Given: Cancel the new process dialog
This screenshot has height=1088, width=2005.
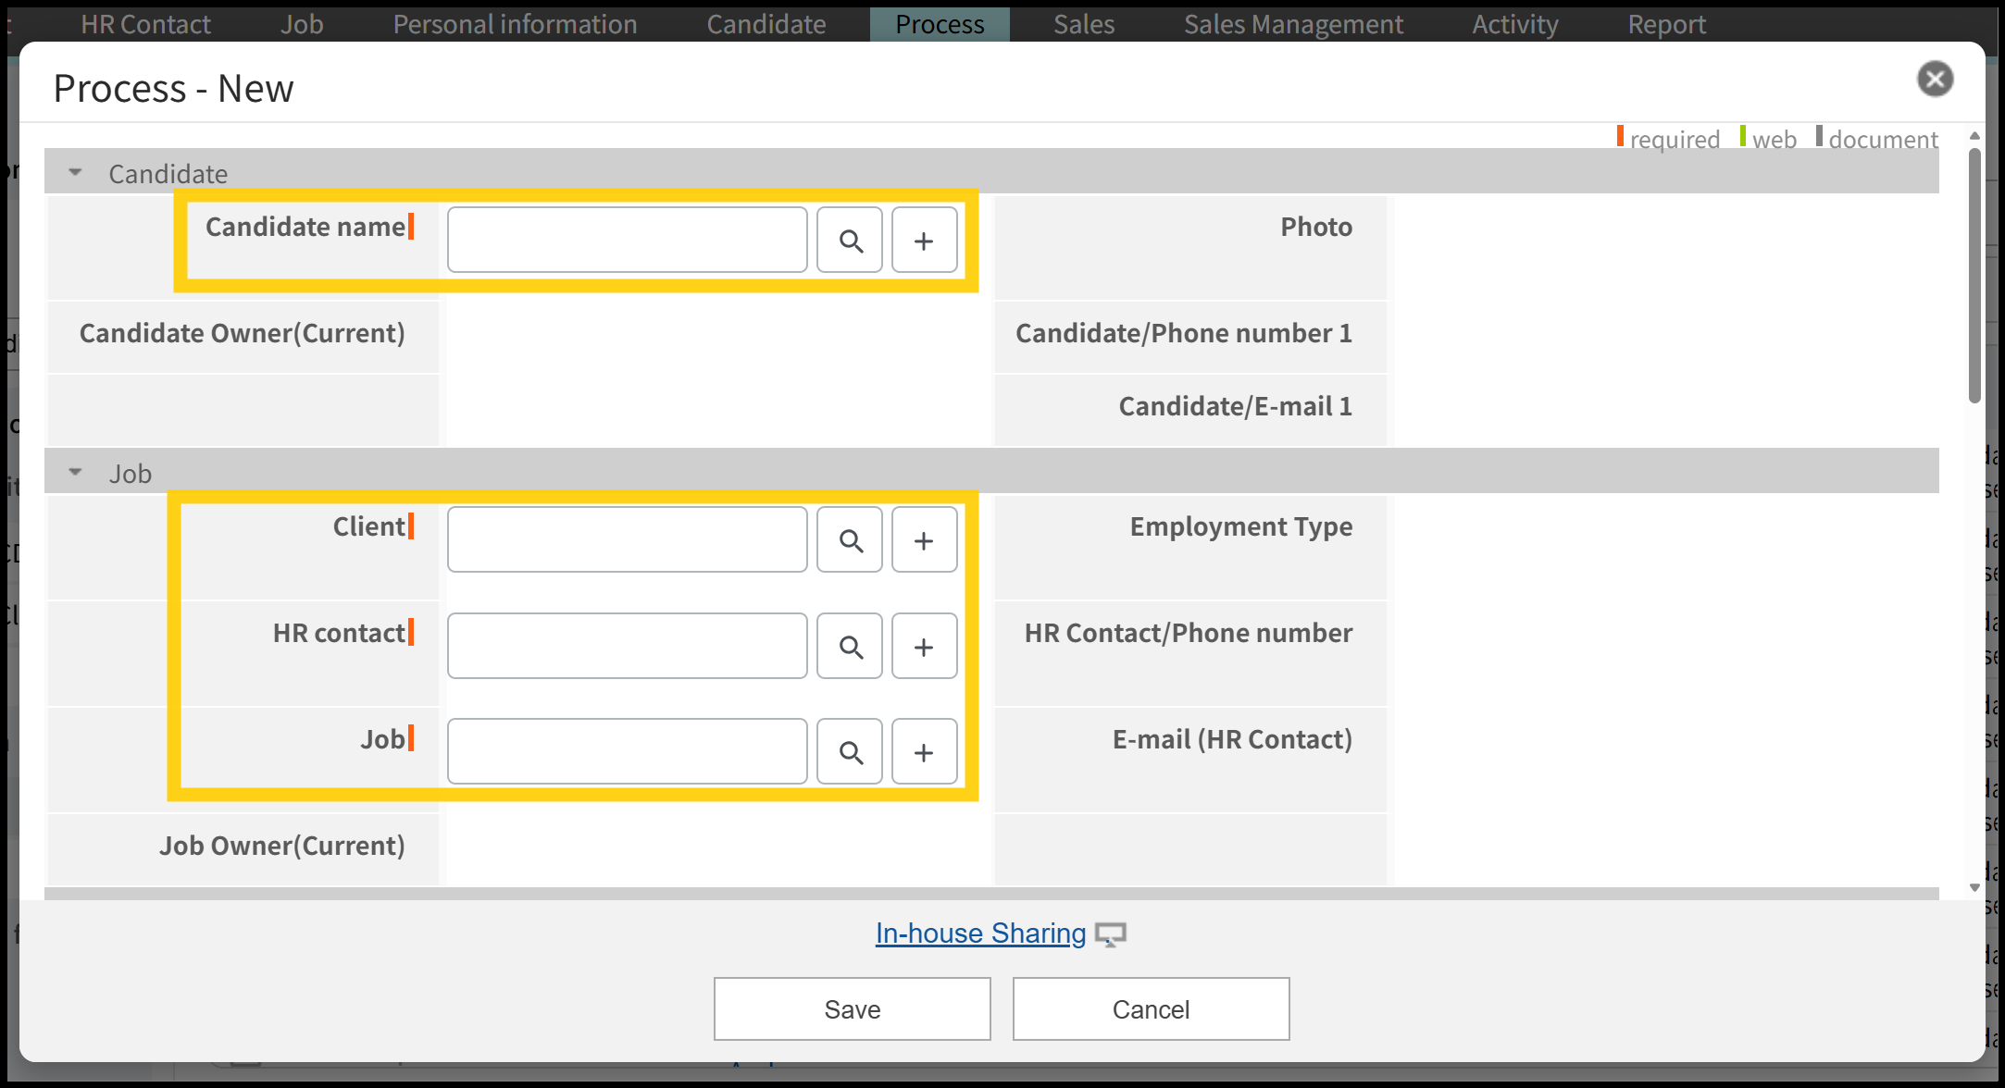Looking at the screenshot, I should 1151,1009.
